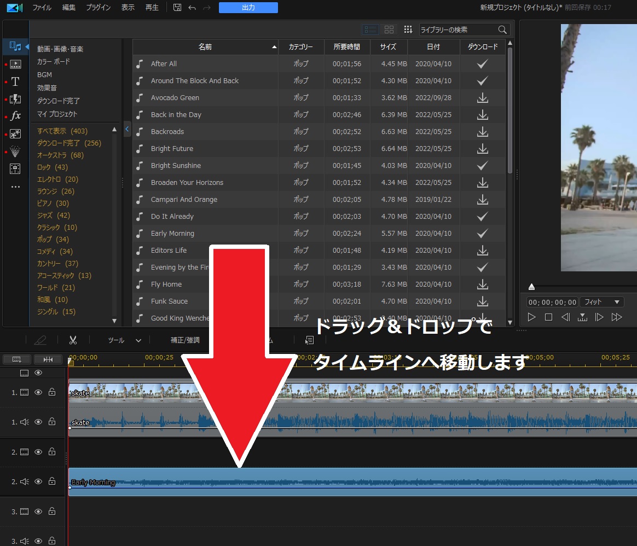Open the プラグイン menu
637x546 pixels.
(x=99, y=8)
